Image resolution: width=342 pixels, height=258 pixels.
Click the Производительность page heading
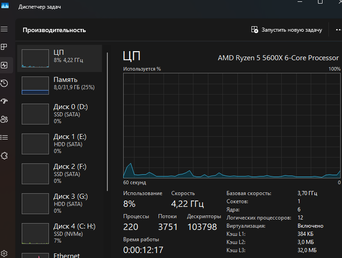click(54, 30)
